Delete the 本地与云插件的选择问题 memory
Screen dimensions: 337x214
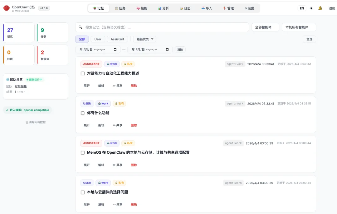pyautogui.click(x=134, y=205)
